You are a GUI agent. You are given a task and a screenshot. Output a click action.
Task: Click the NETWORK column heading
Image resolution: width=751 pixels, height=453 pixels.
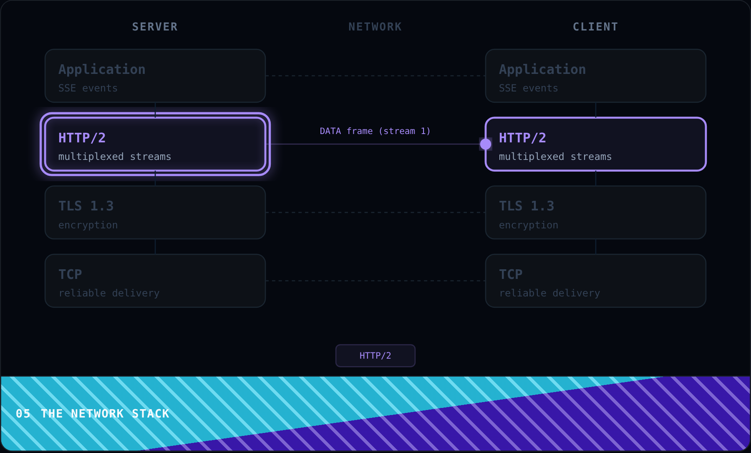click(x=375, y=27)
